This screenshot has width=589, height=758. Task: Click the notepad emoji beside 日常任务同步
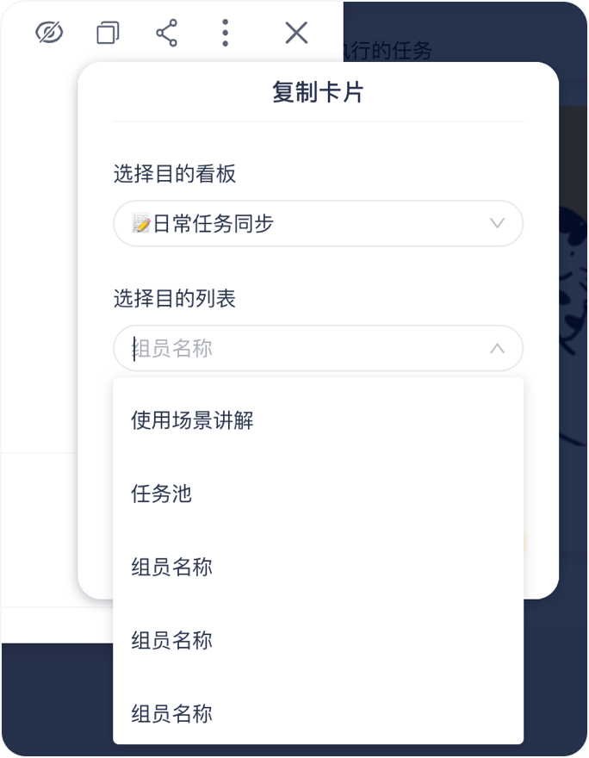141,224
